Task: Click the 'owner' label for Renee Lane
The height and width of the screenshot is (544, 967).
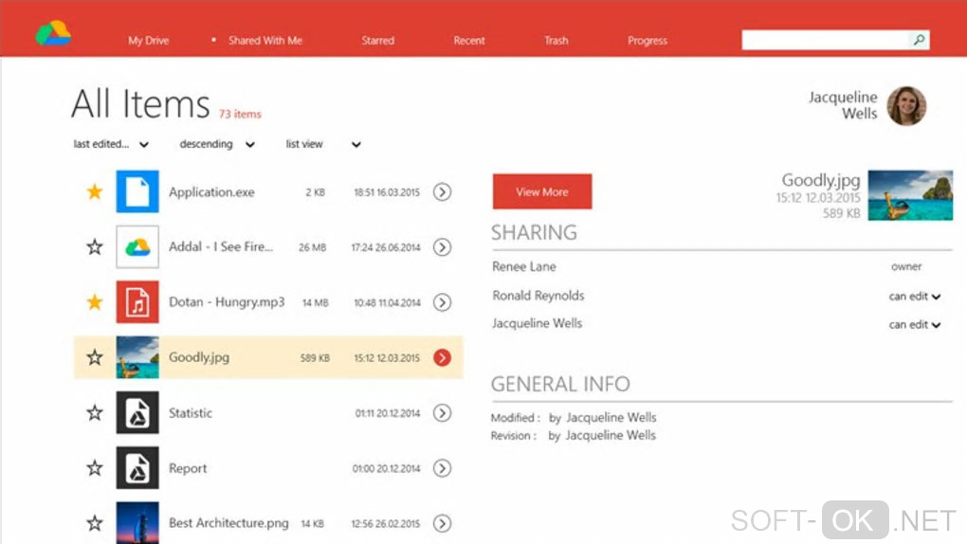Action: coord(906,266)
